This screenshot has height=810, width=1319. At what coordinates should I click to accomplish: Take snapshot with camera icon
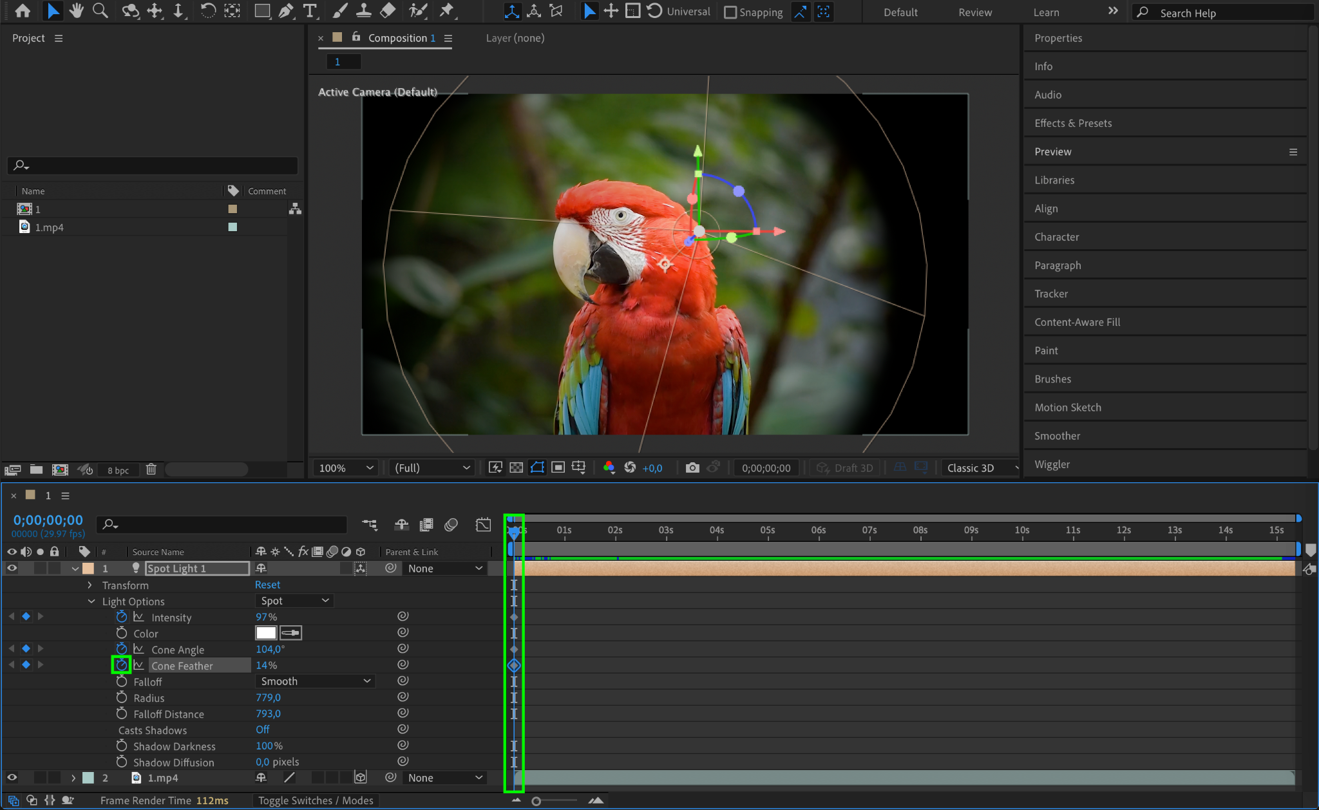(692, 468)
